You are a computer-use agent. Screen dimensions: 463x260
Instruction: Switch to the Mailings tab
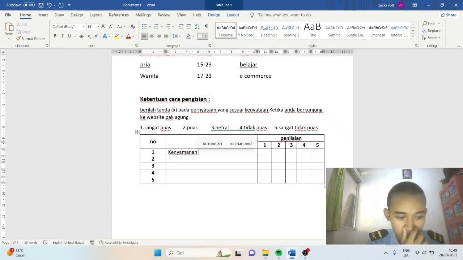click(x=143, y=15)
